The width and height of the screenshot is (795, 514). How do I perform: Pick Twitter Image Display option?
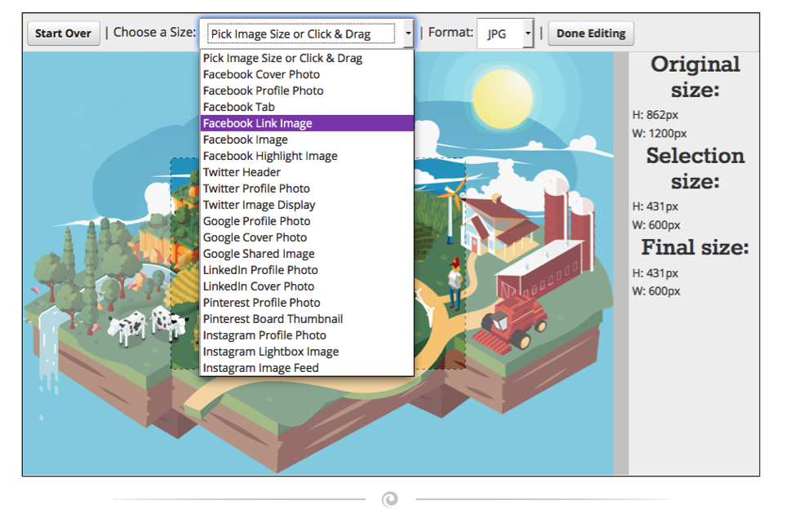307,205
